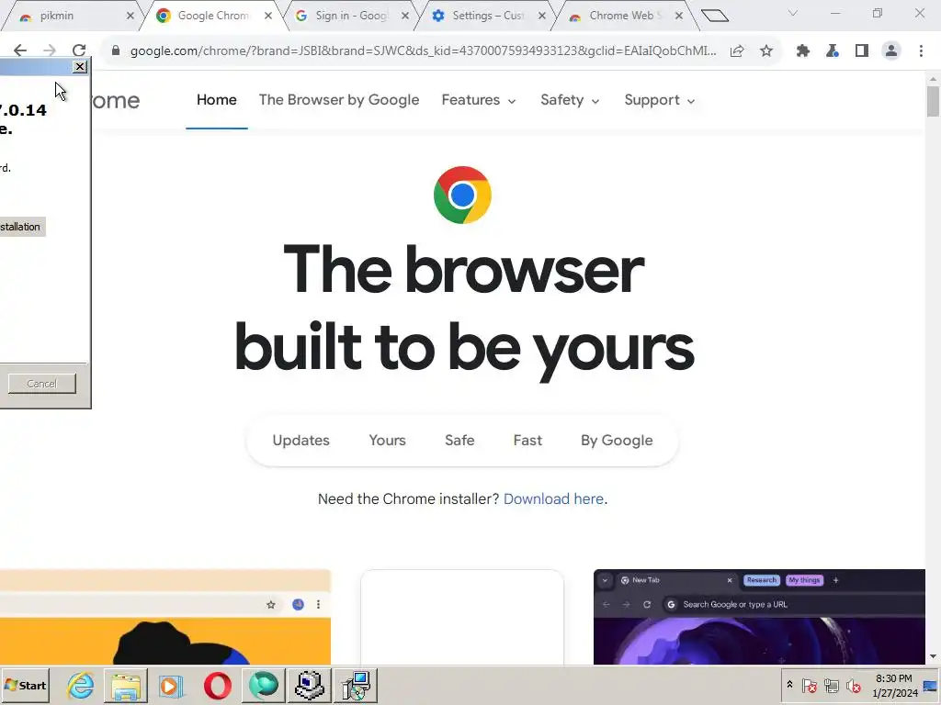Open The Browser by Google page
The width and height of the screenshot is (941, 705).
point(339,100)
